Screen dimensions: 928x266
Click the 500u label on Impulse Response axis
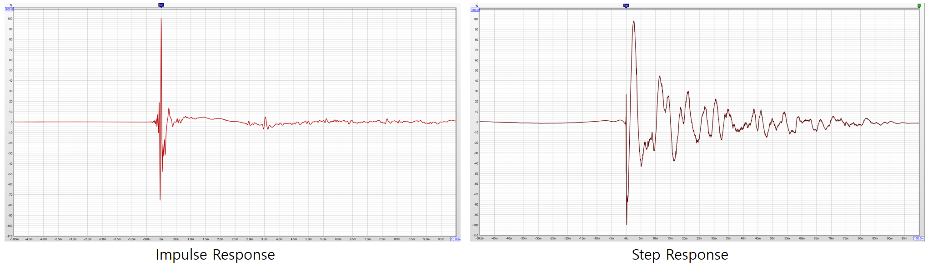(176, 239)
